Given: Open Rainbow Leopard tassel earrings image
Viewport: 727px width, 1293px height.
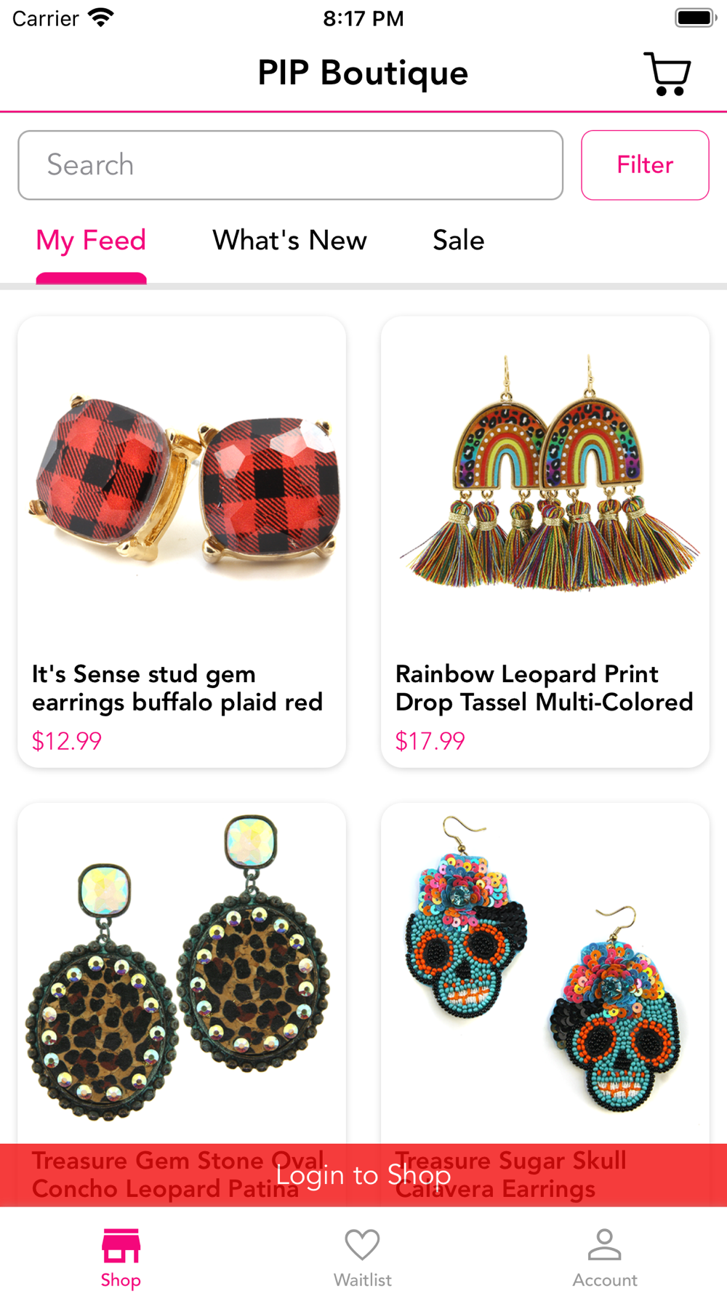Looking at the screenshot, I should point(545,471).
